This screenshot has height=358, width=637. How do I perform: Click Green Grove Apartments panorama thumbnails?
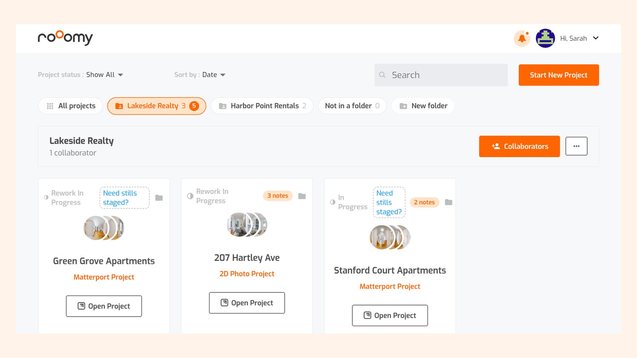pos(104,228)
